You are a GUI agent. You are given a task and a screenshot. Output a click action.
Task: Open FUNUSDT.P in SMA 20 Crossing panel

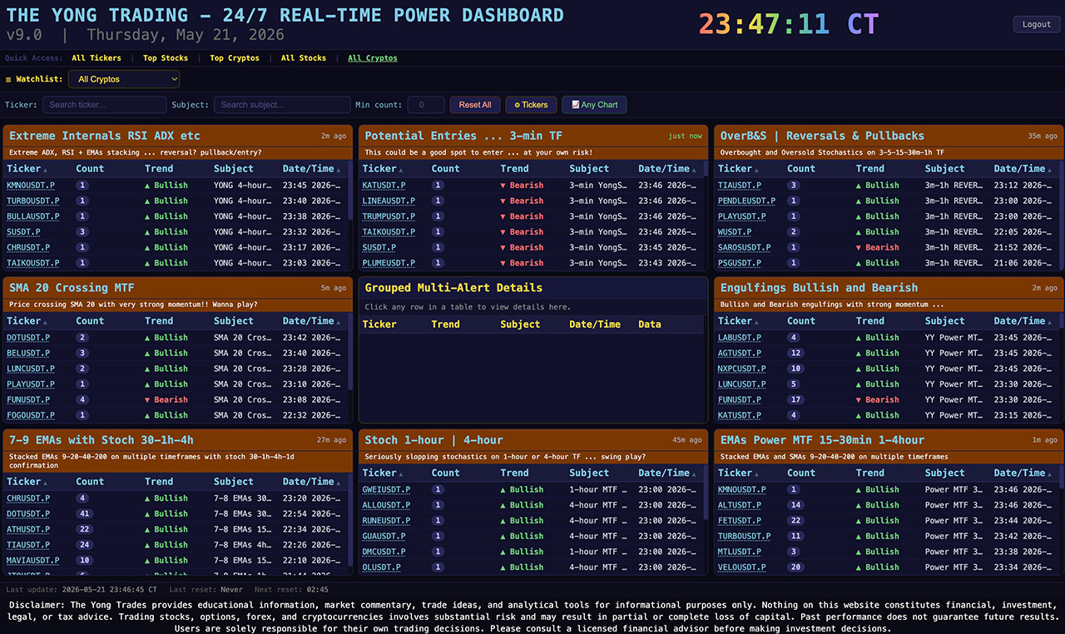coord(28,399)
